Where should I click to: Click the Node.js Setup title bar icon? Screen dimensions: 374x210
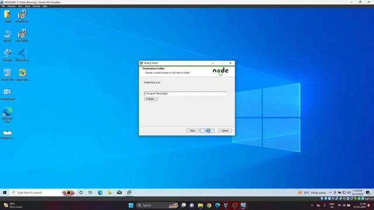coord(141,63)
